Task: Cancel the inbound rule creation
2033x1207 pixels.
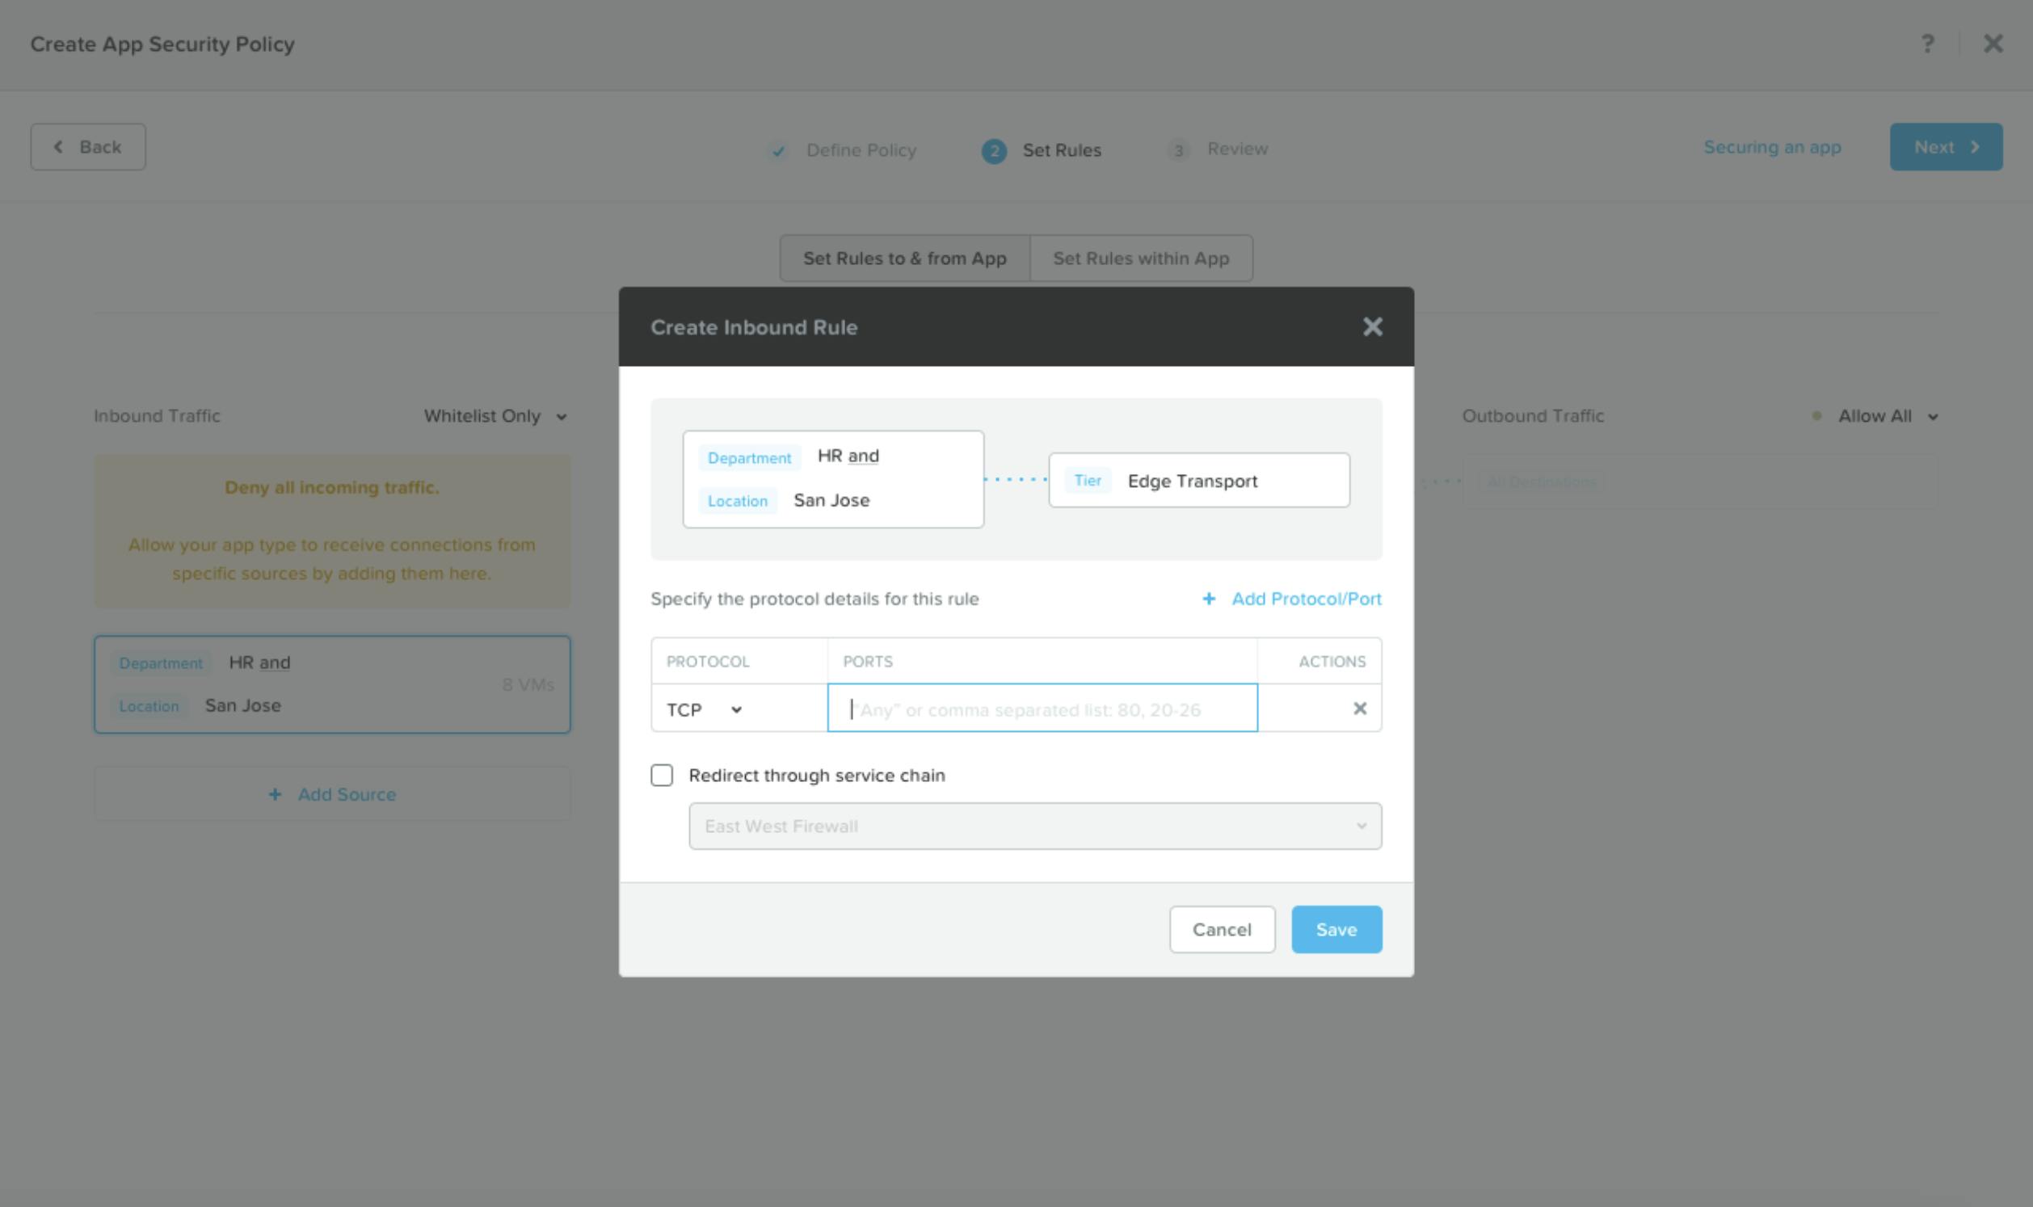Action: 1223,929
